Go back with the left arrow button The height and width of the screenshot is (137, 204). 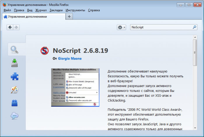pos(10,27)
